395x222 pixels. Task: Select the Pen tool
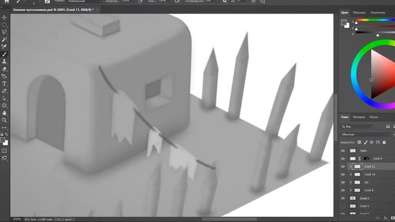tap(4, 91)
